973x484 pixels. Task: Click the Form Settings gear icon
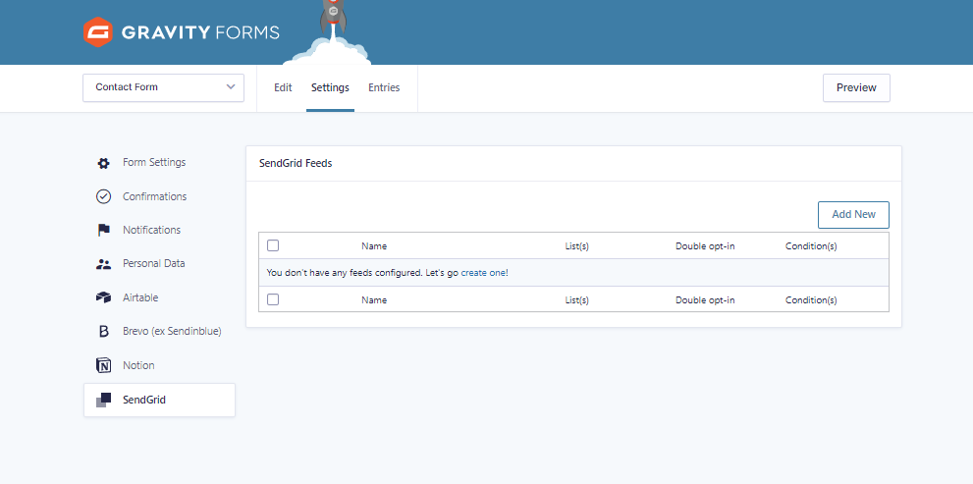pyautogui.click(x=104, y=163)
